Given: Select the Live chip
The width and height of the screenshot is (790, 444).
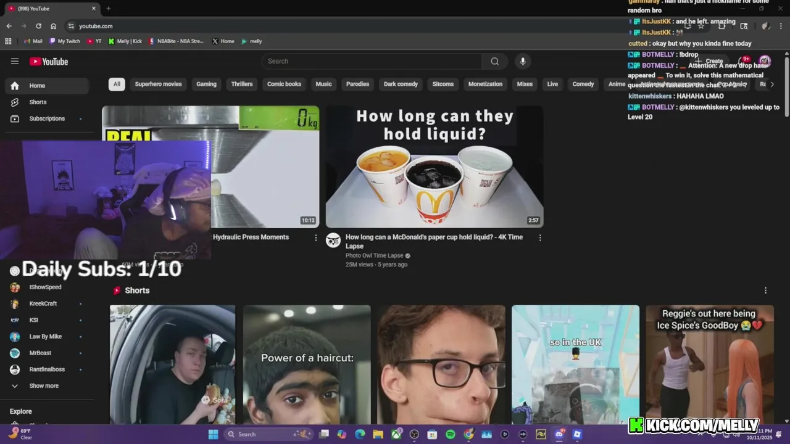Looking at the screenshot, I should click(x=552, y=84).
